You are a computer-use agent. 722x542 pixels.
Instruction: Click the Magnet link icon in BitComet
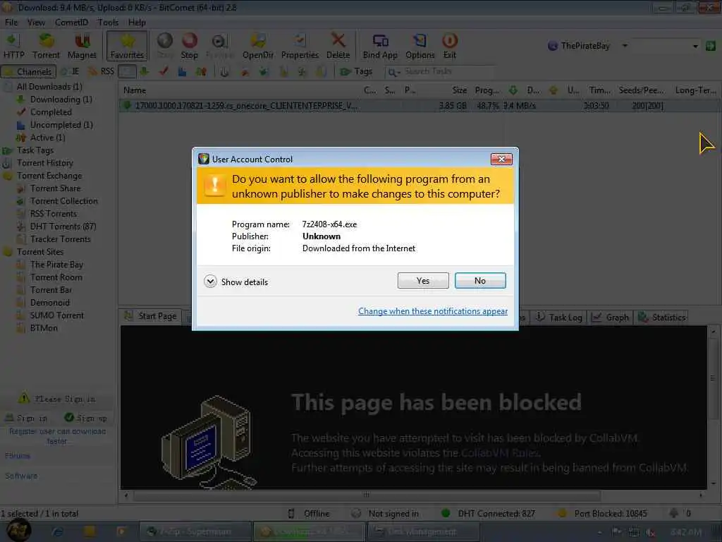(x=82, y=46)
